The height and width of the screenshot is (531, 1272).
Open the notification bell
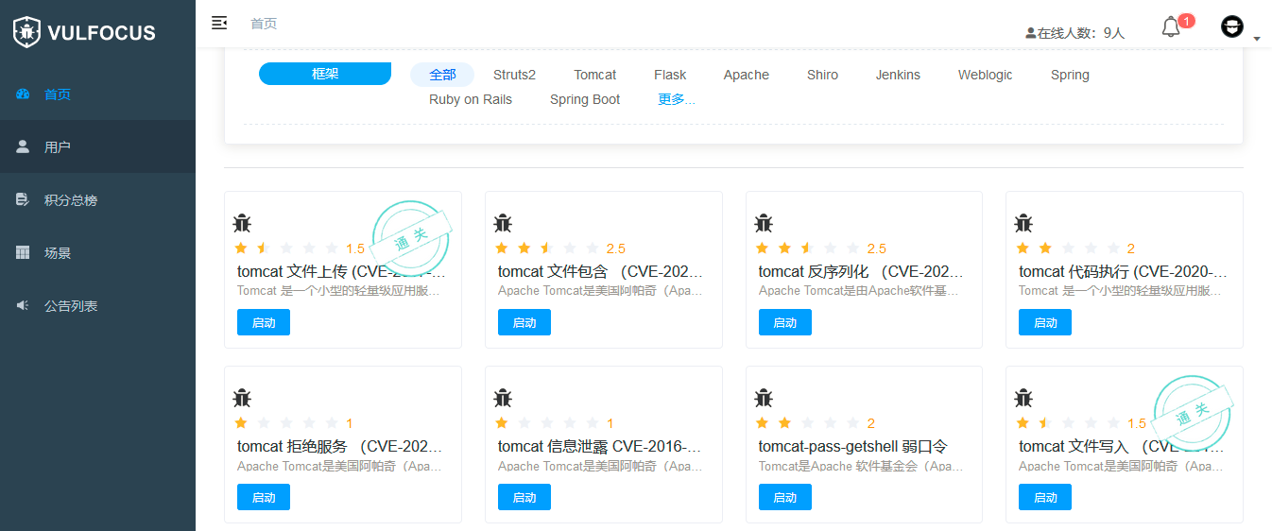tap(1171, 27)
